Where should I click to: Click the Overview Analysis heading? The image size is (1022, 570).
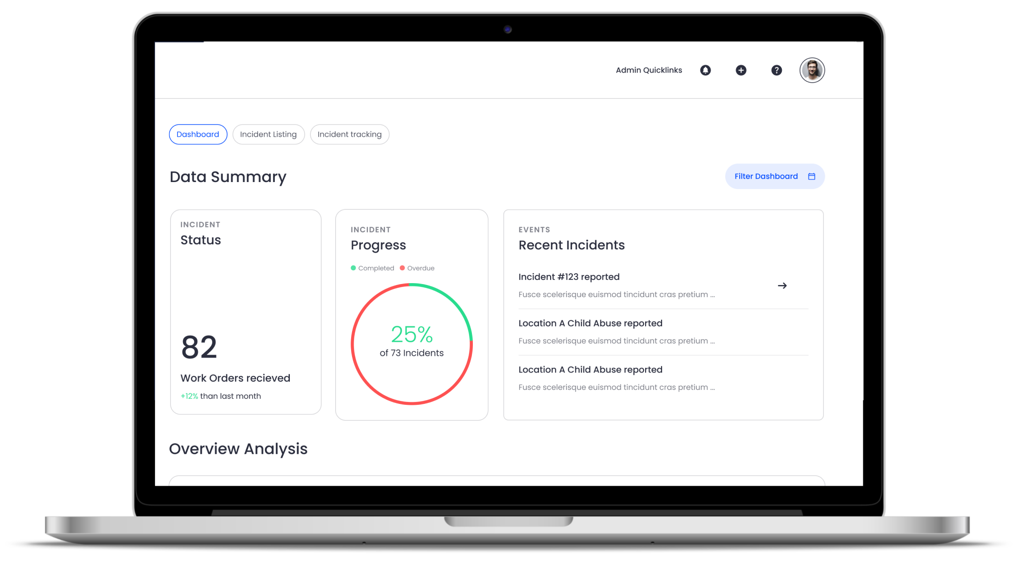click(x=238, y=449)
